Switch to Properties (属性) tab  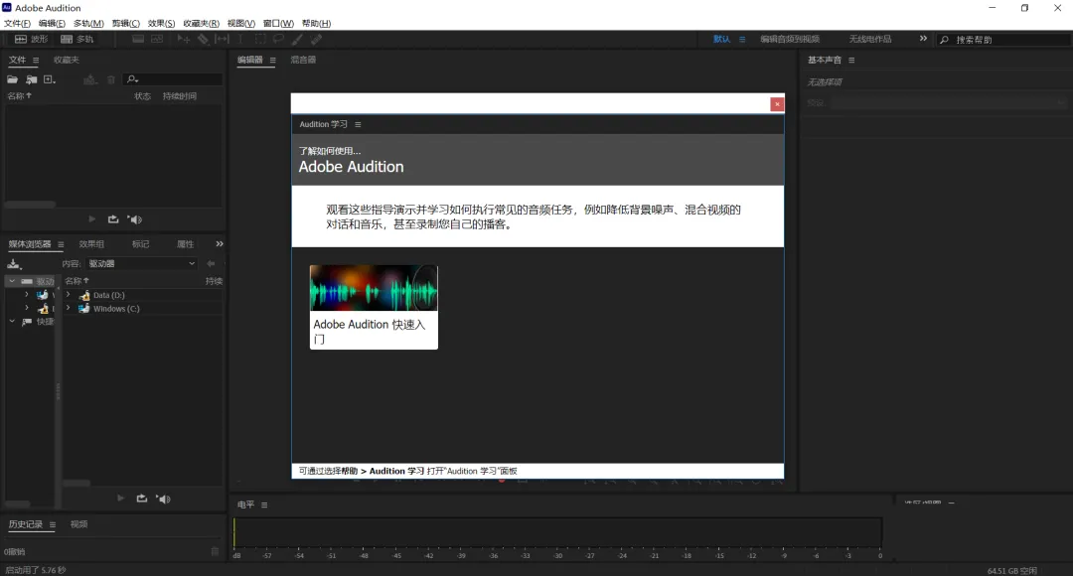pos(186,244)
